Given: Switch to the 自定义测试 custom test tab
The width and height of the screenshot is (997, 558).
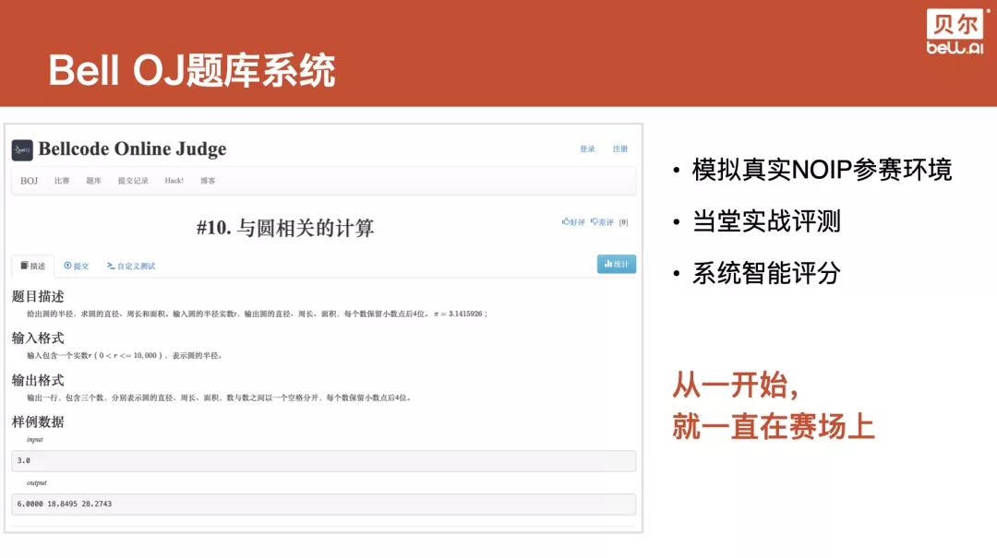Looking at the screenshot, I should tap(131, 266).
